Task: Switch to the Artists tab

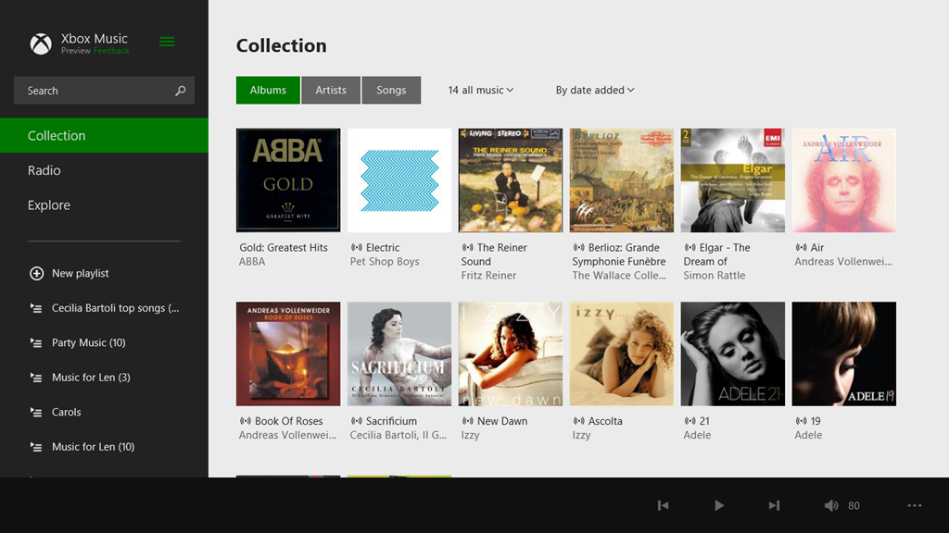Action: tap(331, 90)
